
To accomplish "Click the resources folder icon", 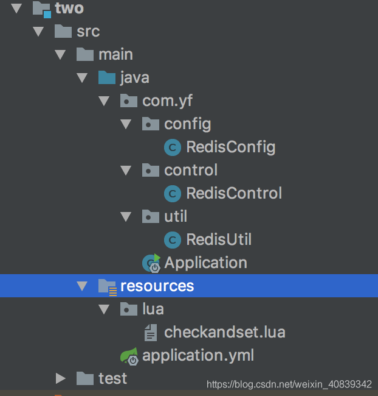I will [107, 286].
